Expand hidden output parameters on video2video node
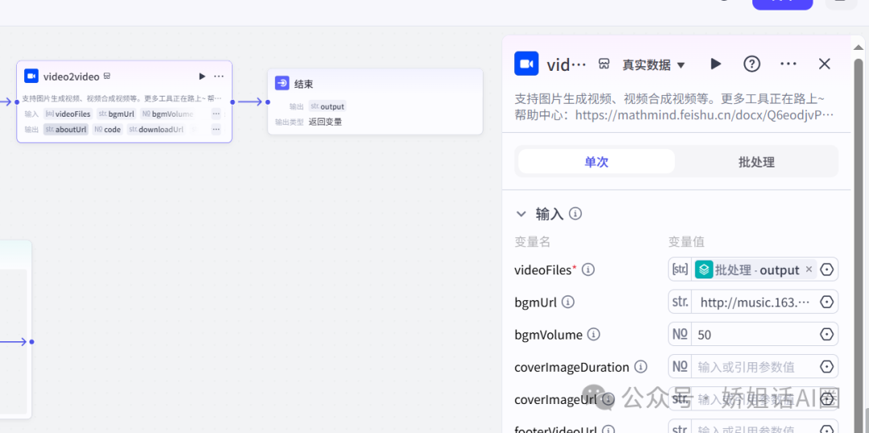Screen dimensions: 869x433 (x=216, y=130)
